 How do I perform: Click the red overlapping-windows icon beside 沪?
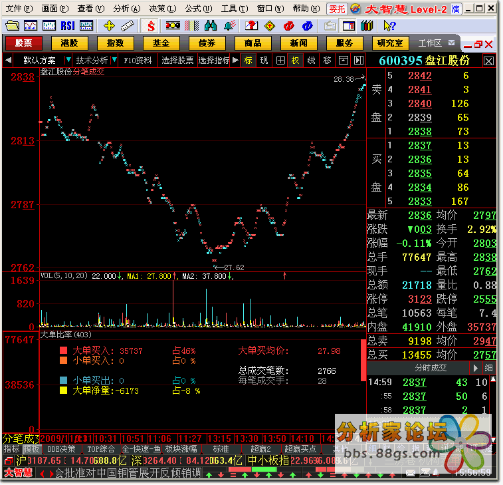9,462
